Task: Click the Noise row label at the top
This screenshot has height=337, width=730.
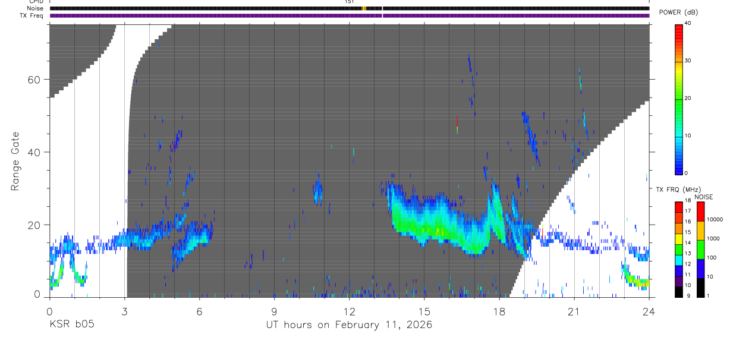Action: point(36,8)
